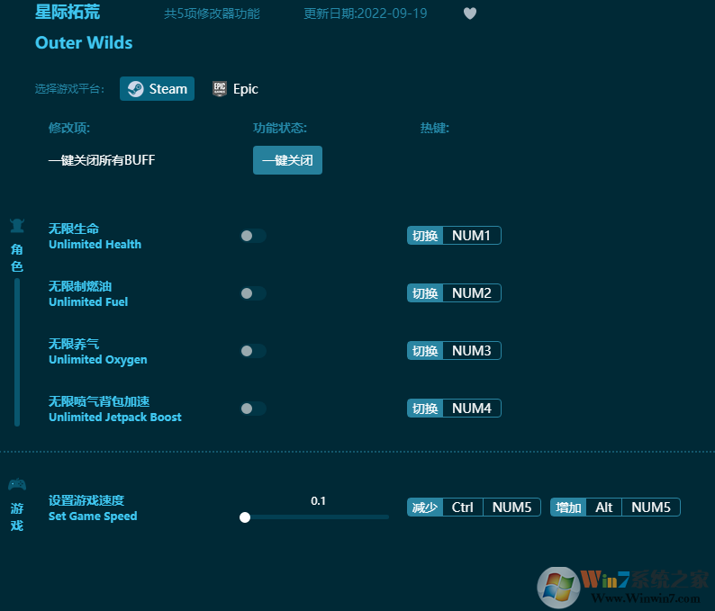Click the update date 2022-09-19 text

click(366, 13)
